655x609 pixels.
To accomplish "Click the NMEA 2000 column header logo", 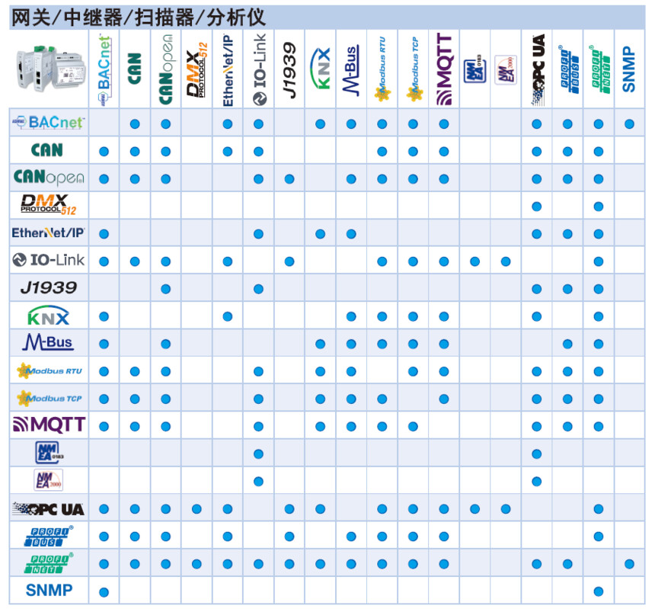I will [506, 70].
